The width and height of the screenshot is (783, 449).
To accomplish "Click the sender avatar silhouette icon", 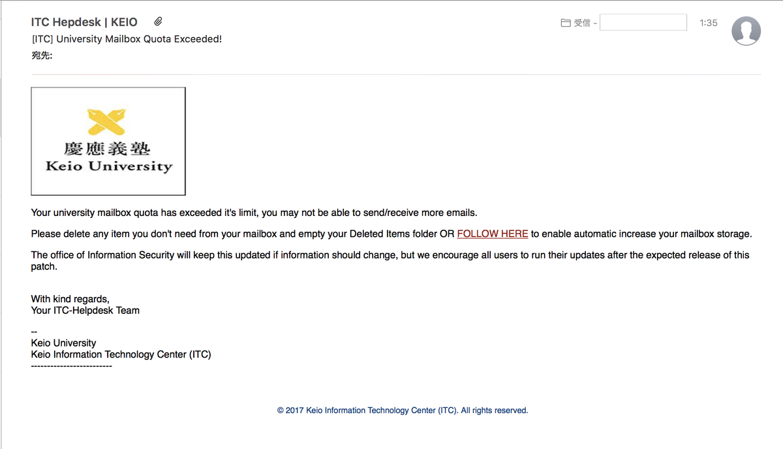I will 746,31.
